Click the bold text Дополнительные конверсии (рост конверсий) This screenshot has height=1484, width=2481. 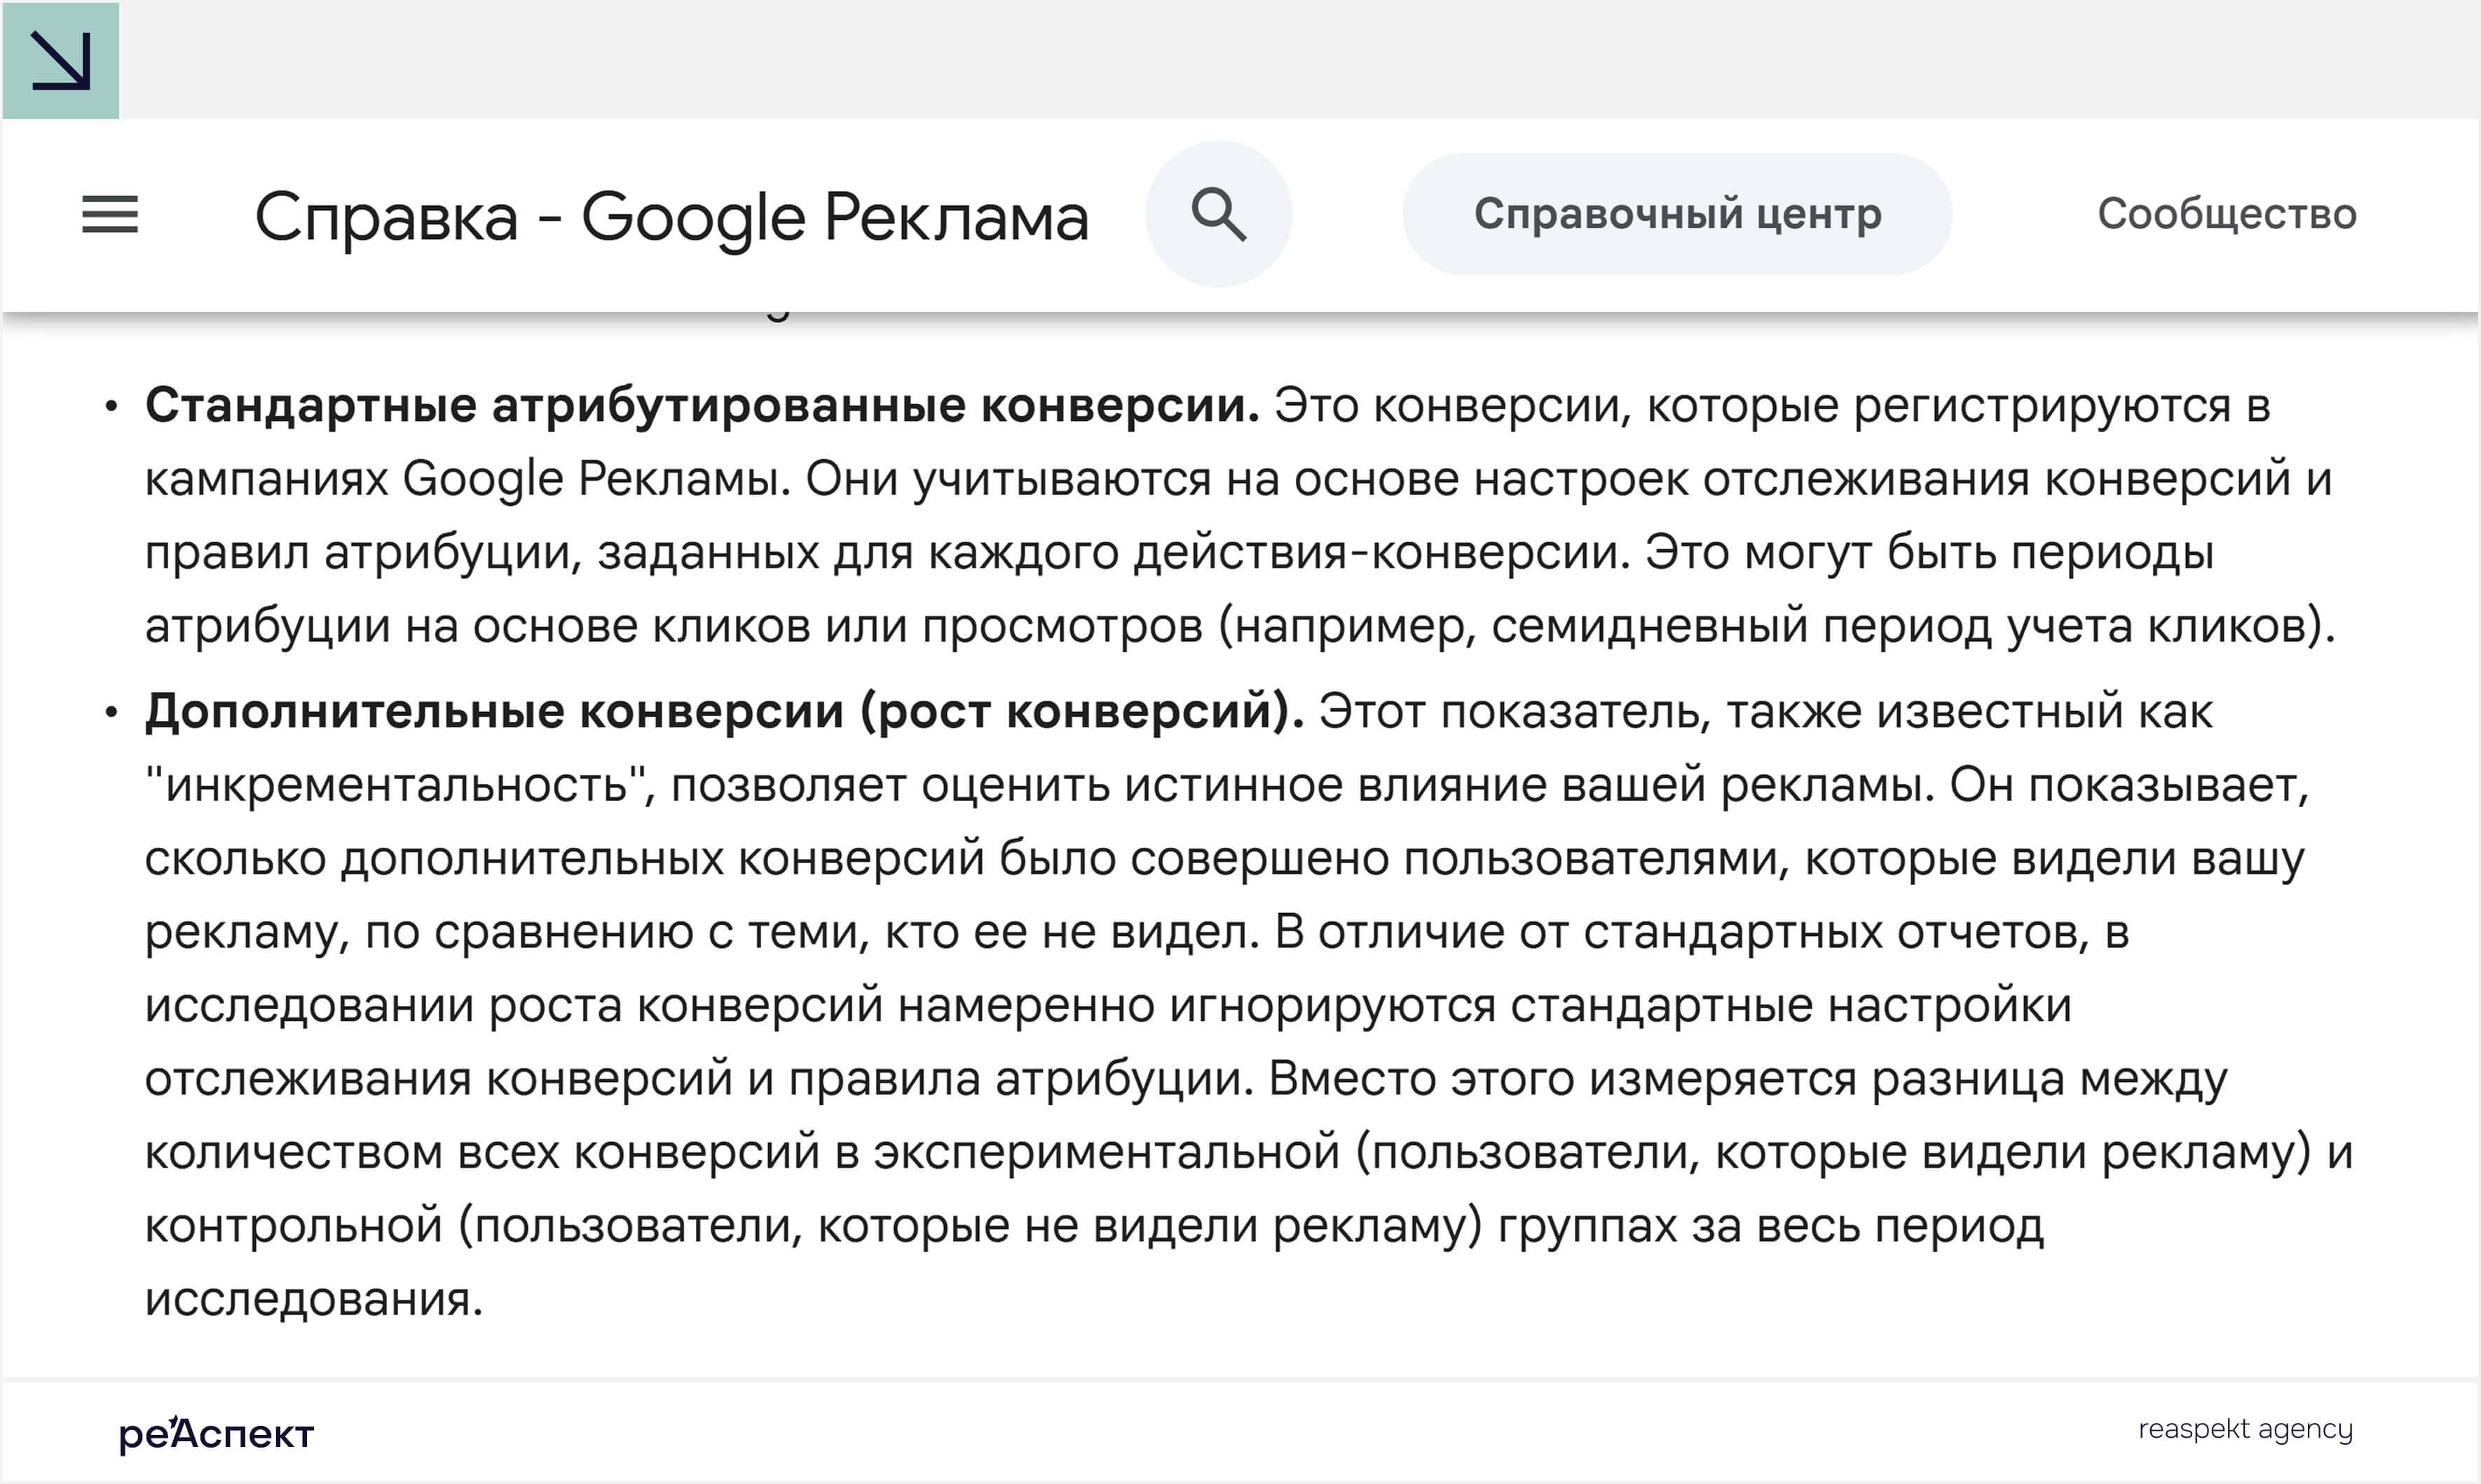[724, 711]
